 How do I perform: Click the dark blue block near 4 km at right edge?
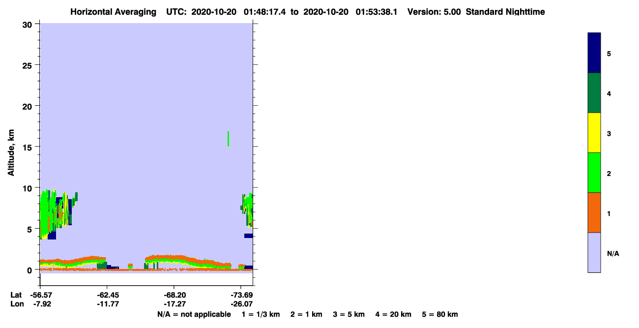tap(248, 236)
